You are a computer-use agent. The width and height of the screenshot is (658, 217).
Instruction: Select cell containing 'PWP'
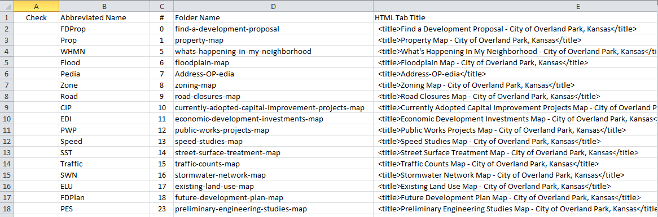104,130
